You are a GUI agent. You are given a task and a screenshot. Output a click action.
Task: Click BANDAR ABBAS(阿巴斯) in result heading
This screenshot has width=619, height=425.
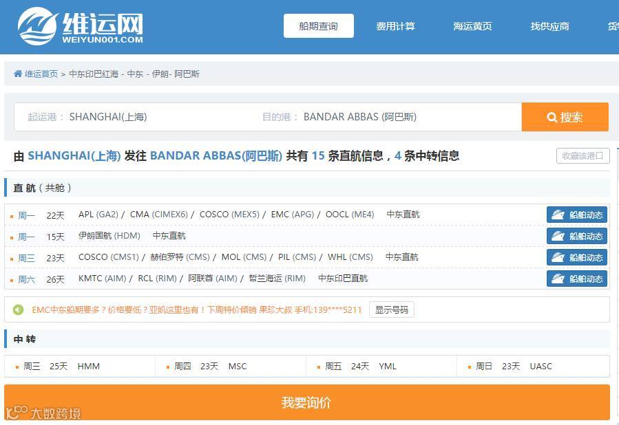[216, 155]
